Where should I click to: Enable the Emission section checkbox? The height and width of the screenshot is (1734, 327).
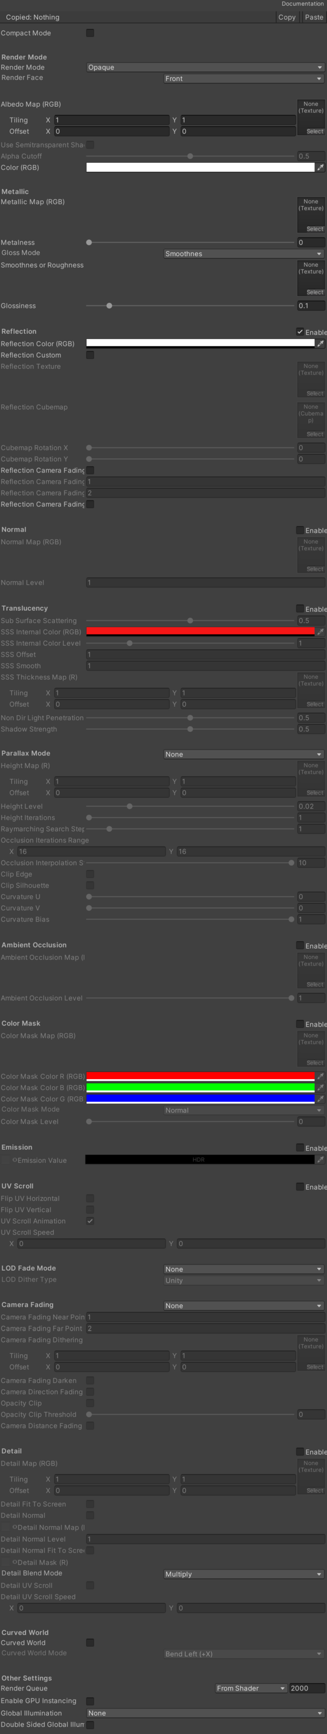(300, 1148)
